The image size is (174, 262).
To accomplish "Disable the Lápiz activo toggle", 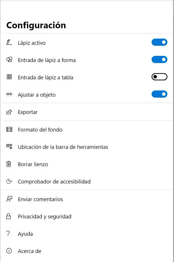I will (x=159, y=43).
